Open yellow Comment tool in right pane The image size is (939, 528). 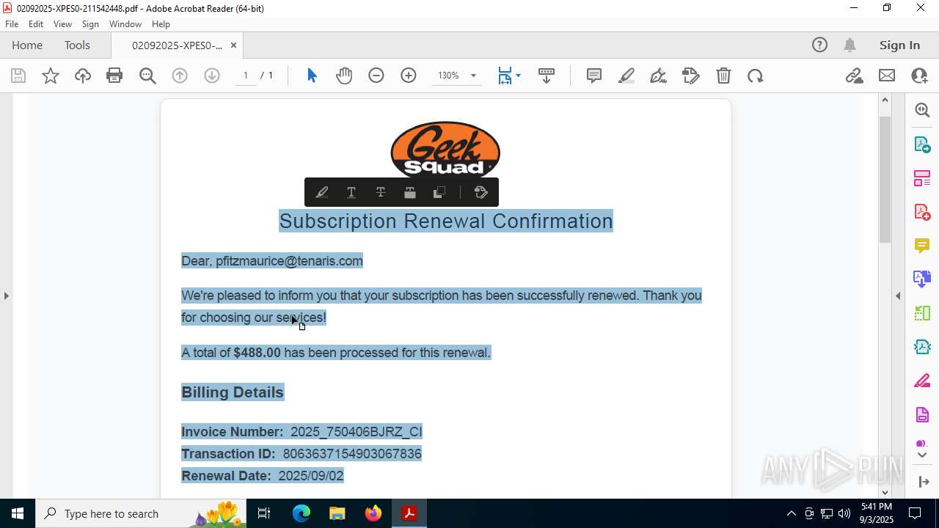tap(922, 246)
